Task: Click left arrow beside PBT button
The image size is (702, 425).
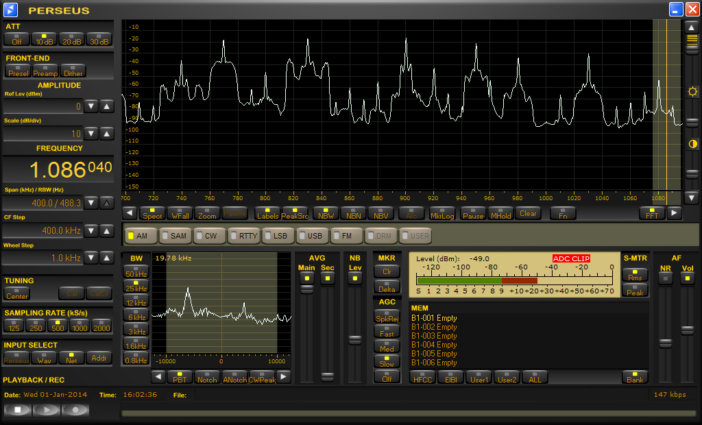Action: [158, 376]
